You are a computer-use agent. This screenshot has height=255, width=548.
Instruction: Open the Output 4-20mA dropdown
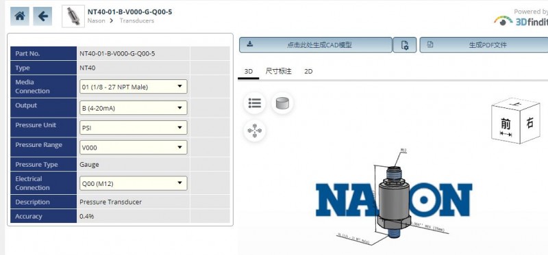click(133, 108)
